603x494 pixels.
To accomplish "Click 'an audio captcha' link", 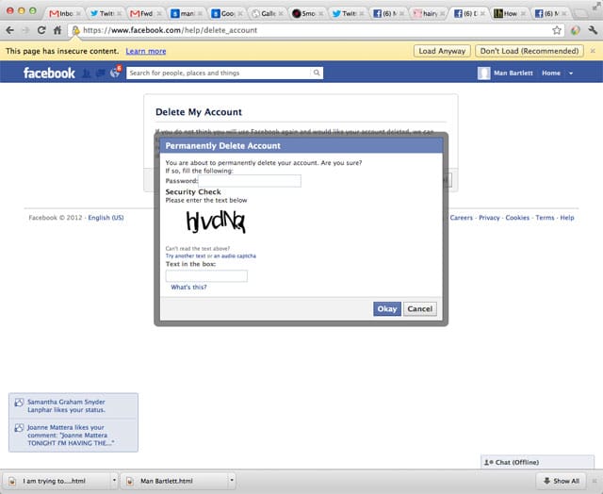I will 235,255.
